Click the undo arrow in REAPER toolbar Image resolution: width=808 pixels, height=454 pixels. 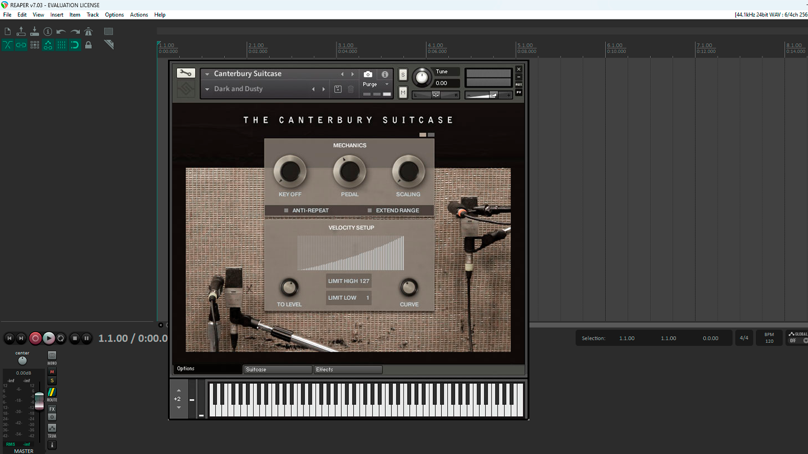pyautogui.click(x=61, y=31)
